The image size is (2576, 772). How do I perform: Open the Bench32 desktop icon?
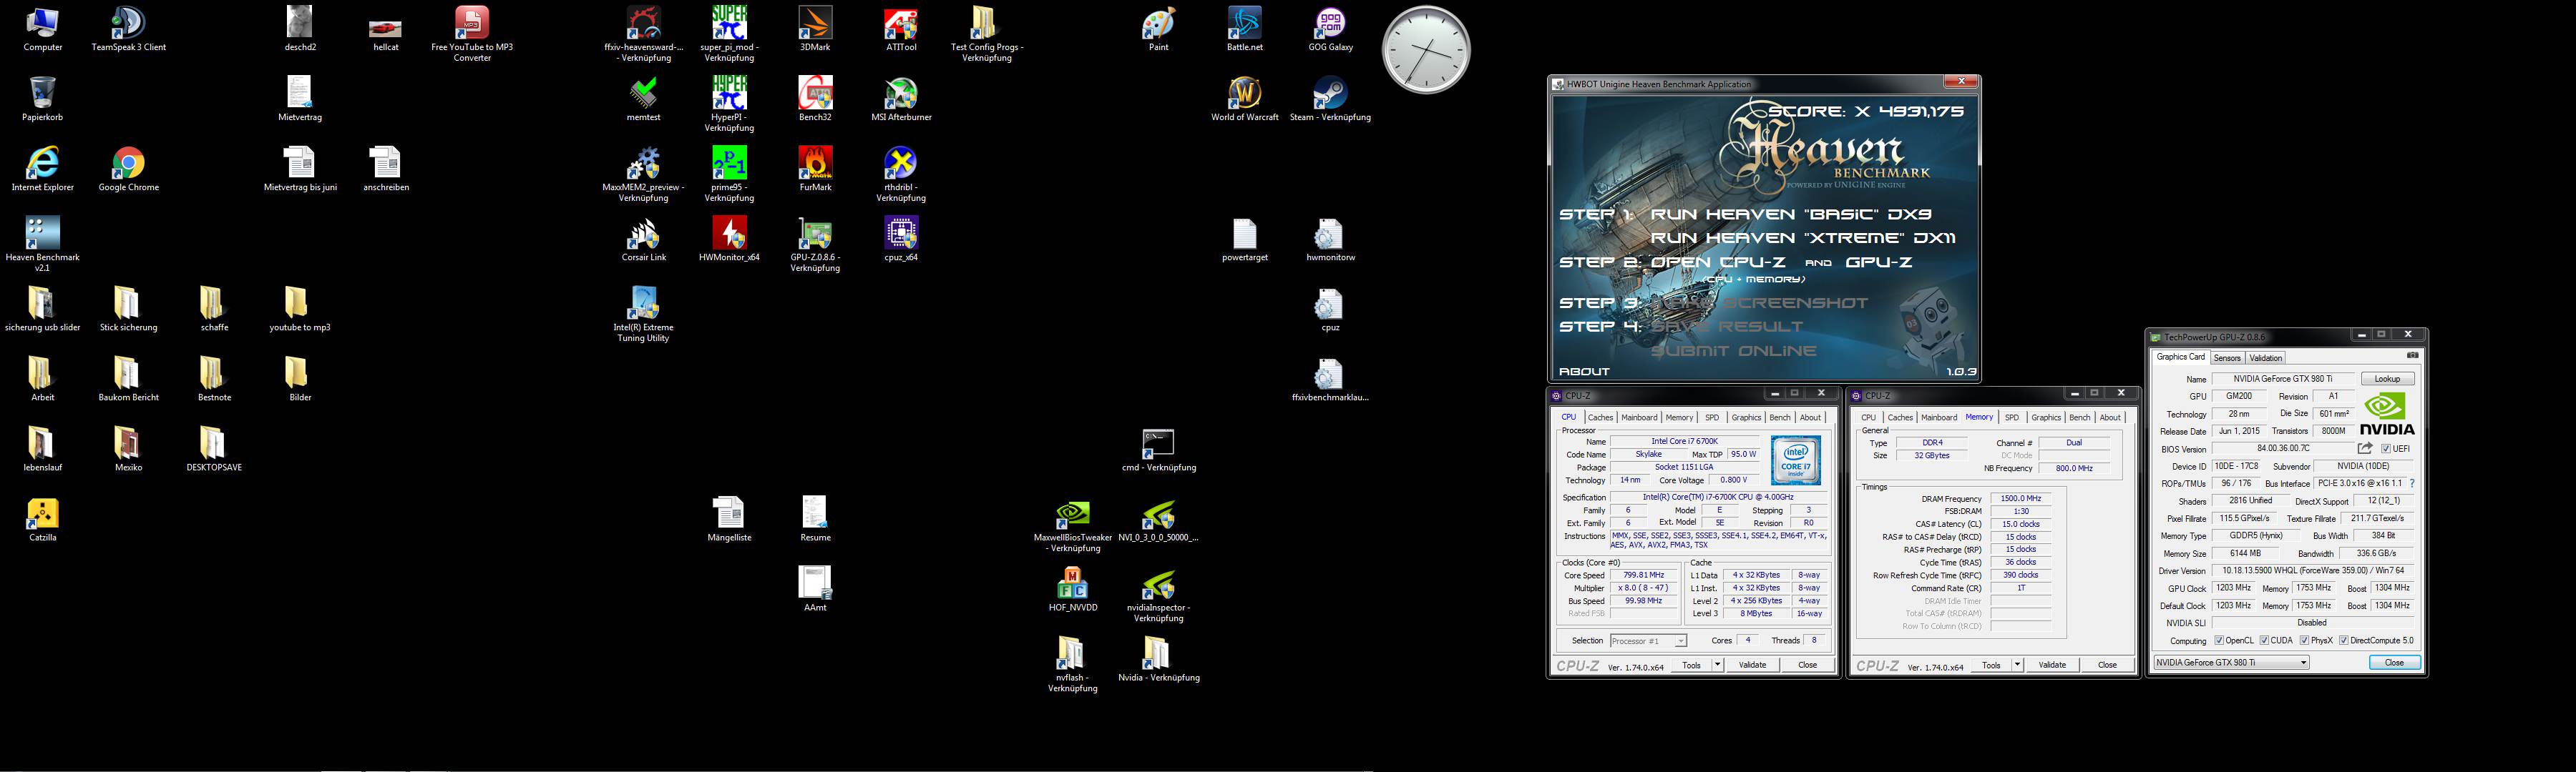[815, 99]
